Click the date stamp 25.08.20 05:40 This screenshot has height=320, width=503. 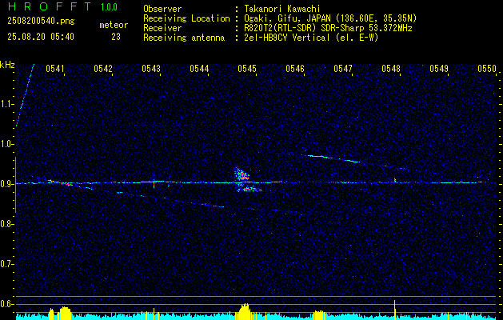41,37
